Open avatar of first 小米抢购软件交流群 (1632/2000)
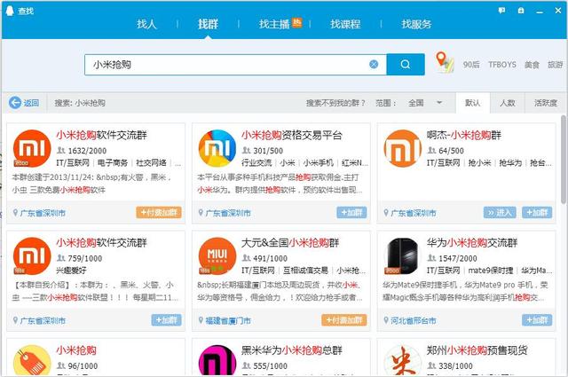This screenshot has height=377, width=568. (x=32, y=148)
